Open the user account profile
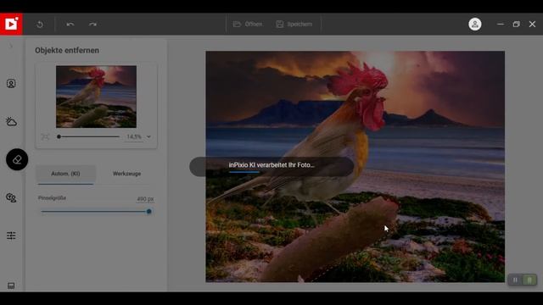The height and width of the screenshot is (305, 543). pyautogui.click(x=475, y=25)
